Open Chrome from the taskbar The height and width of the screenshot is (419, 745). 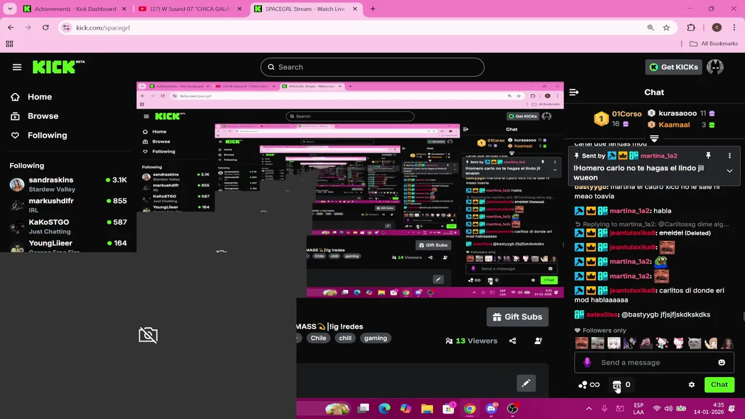coord(470,409)
